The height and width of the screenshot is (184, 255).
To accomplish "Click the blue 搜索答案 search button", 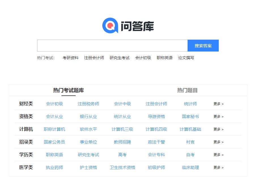I will [203, 46].
